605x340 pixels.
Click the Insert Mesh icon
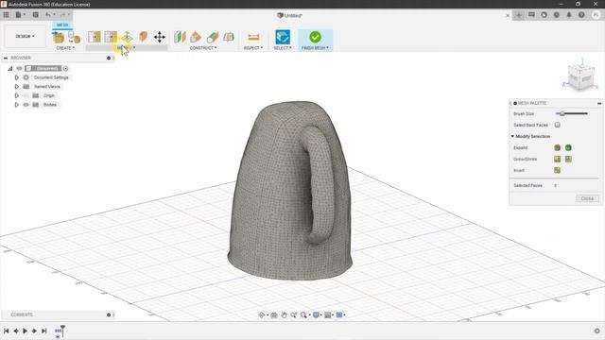[x=59, y=38]
